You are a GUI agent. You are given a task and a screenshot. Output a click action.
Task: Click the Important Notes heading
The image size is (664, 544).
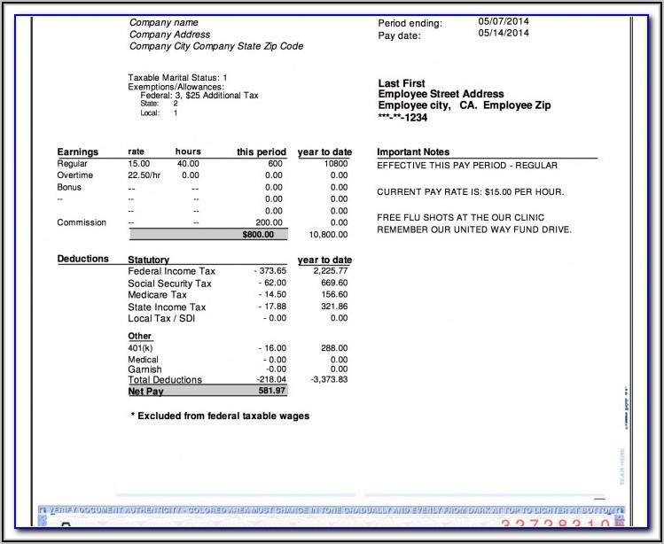(413, 152)
